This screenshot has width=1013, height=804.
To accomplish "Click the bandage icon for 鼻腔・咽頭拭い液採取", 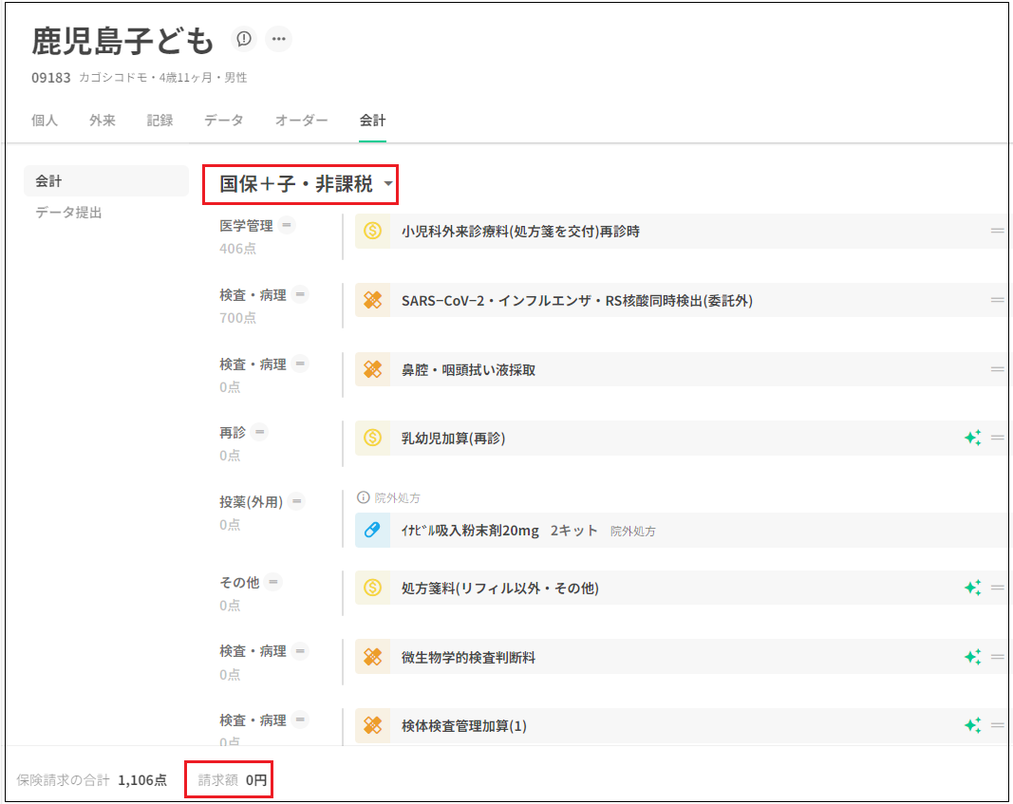I will 373,369.
